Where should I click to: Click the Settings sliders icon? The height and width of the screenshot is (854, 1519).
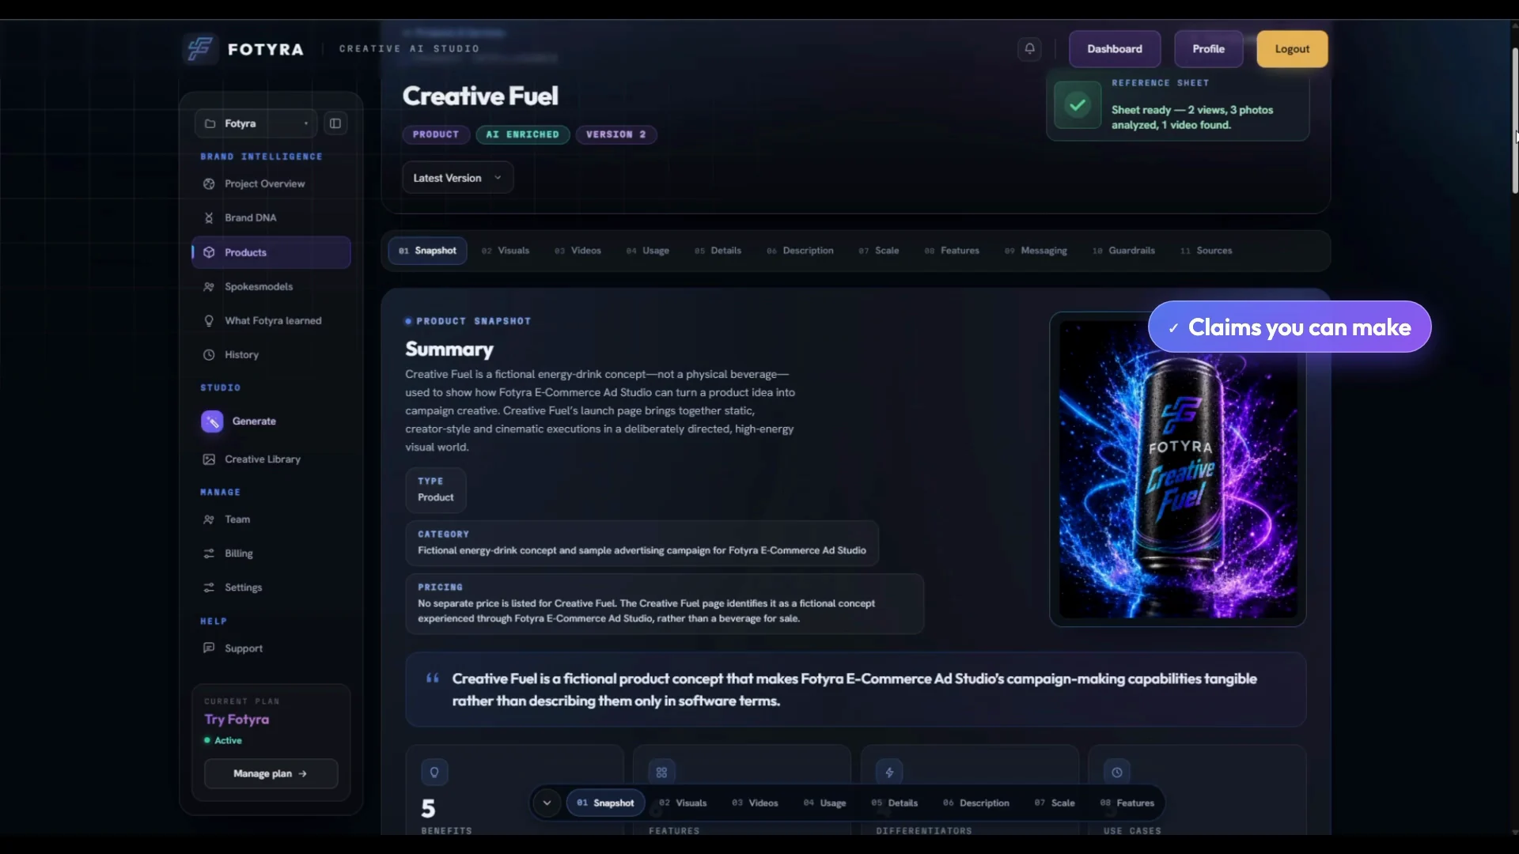coord(209,588)
